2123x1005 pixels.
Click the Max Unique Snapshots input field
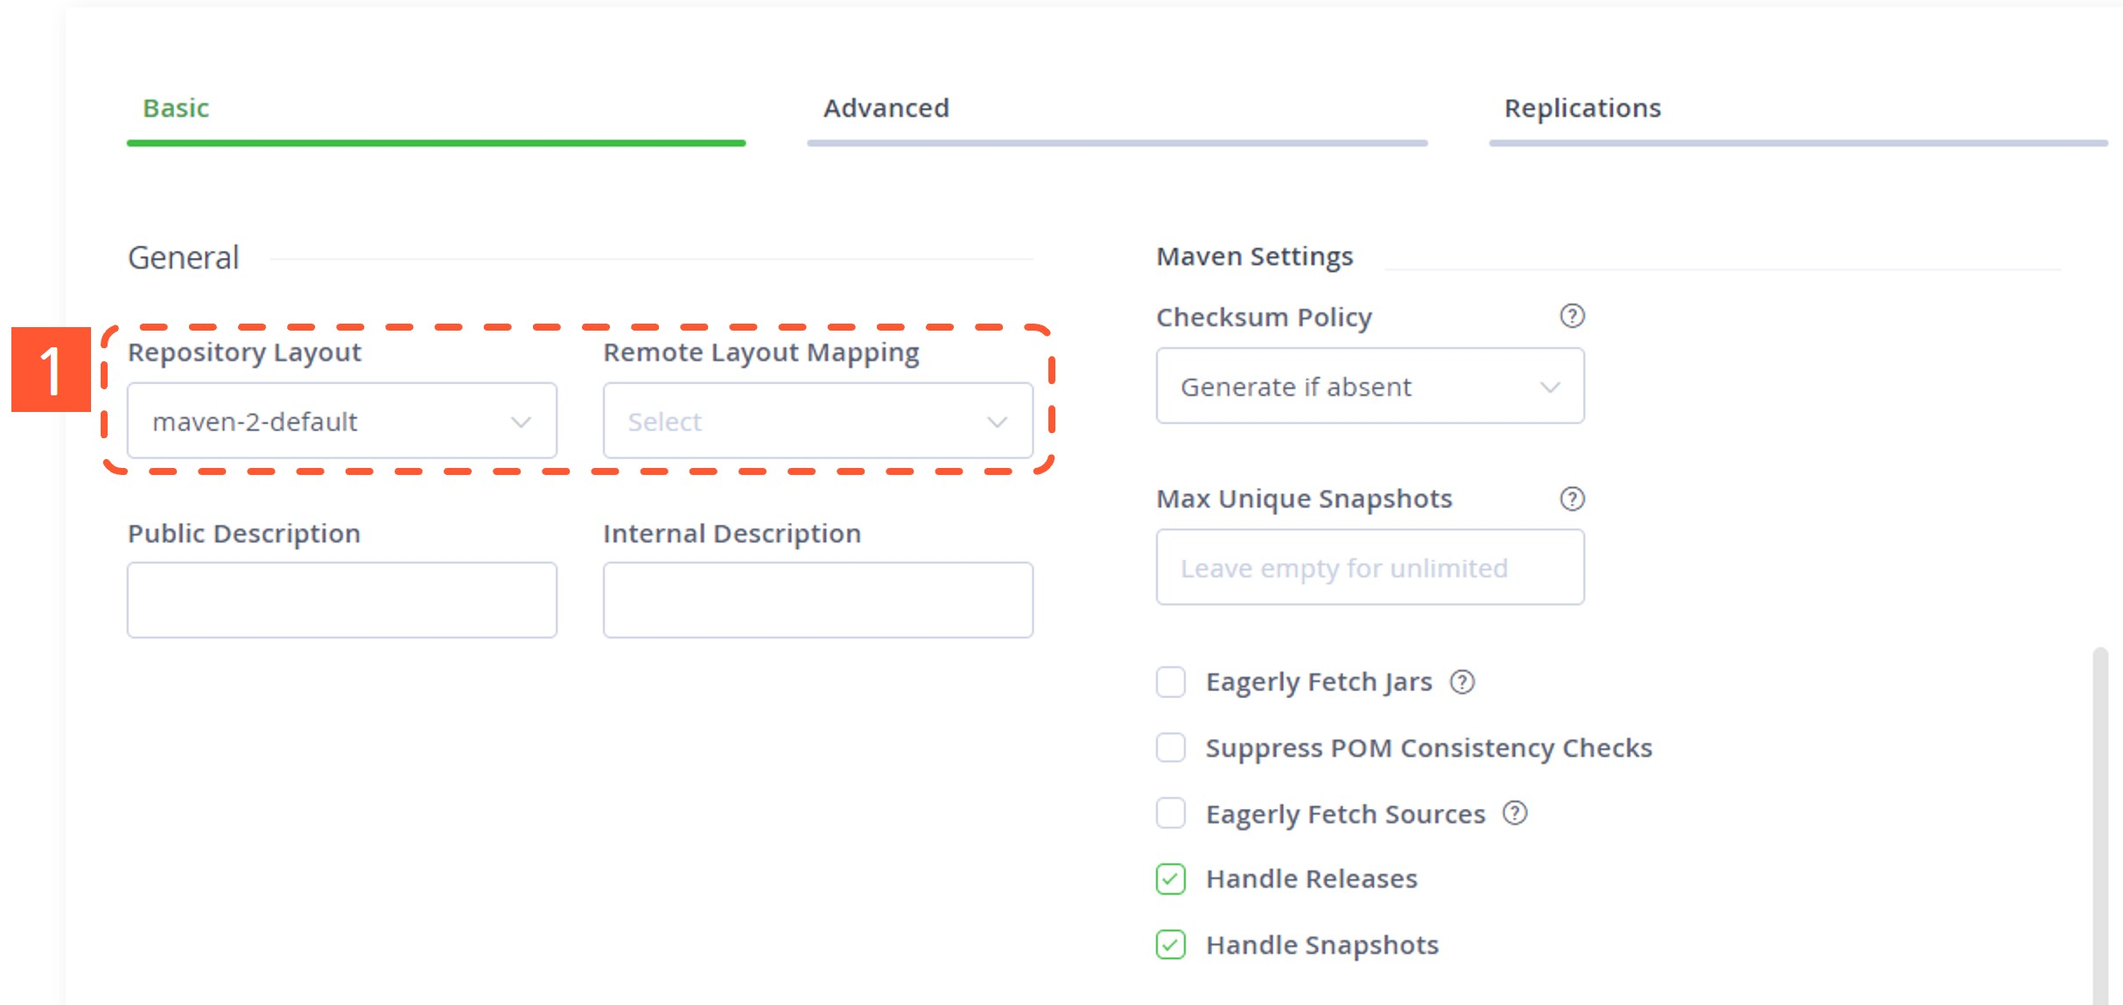(1370, 567)
